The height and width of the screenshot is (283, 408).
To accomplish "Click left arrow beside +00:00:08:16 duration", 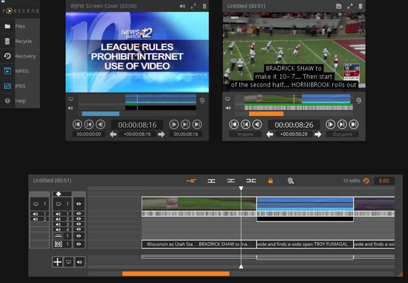I will coord(113,134).
